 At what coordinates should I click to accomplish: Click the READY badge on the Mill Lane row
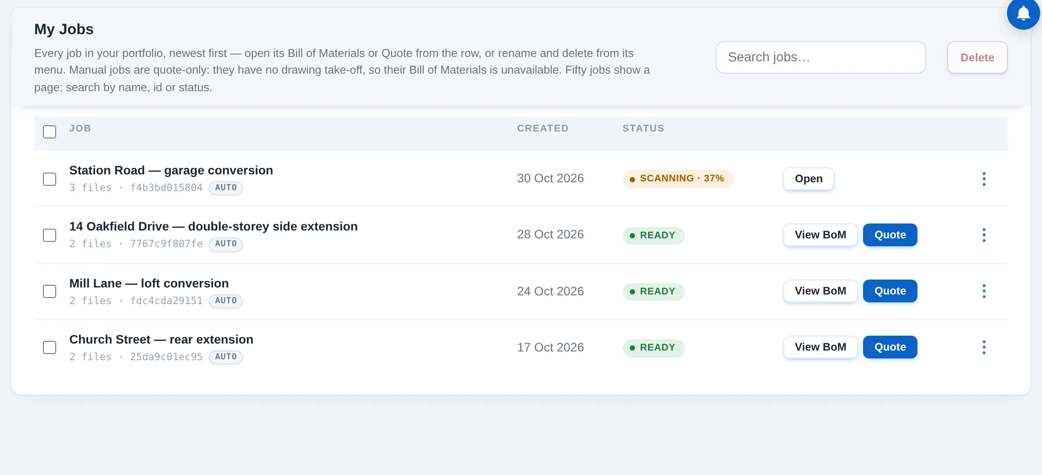click(653, 291)
